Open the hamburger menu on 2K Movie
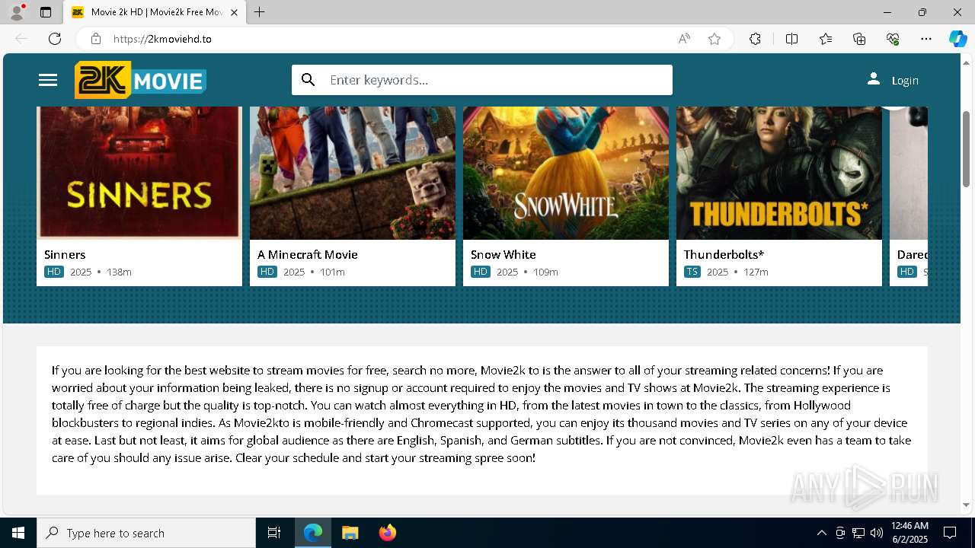This screenshot has height=548, width=975. [48, 80]
